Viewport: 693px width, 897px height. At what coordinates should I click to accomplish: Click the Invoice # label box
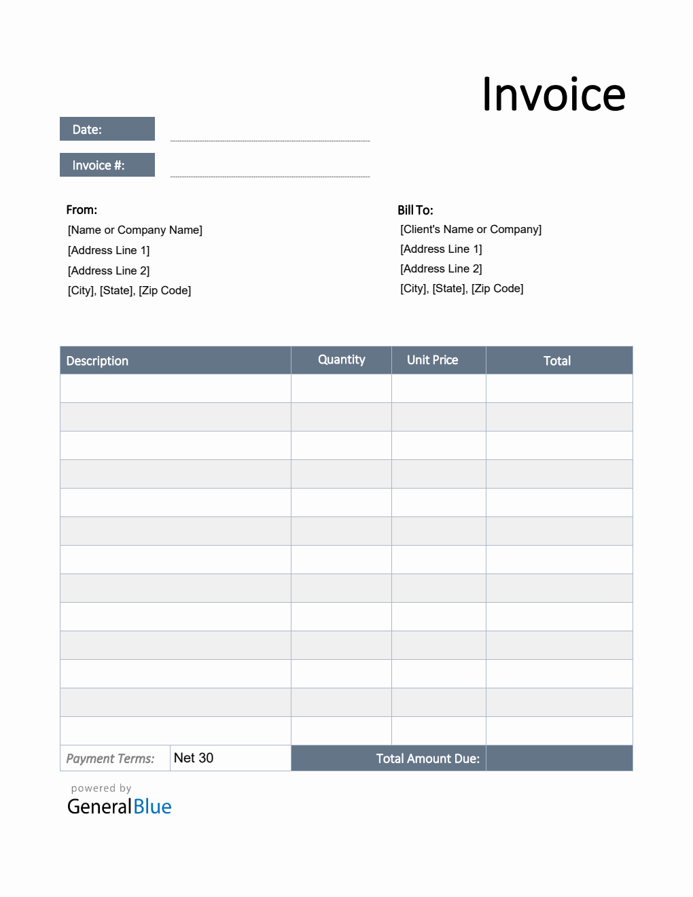click(x=107, y=164)
